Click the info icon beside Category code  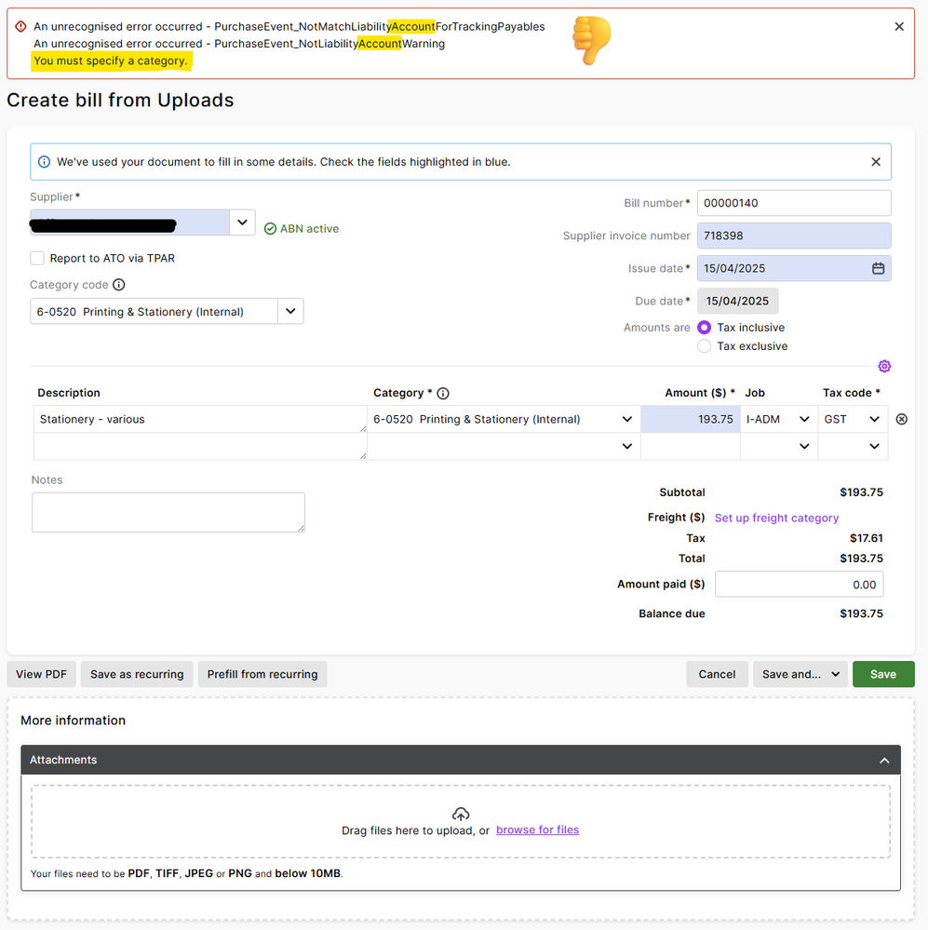pyautogui.click(x=119, y=285)
